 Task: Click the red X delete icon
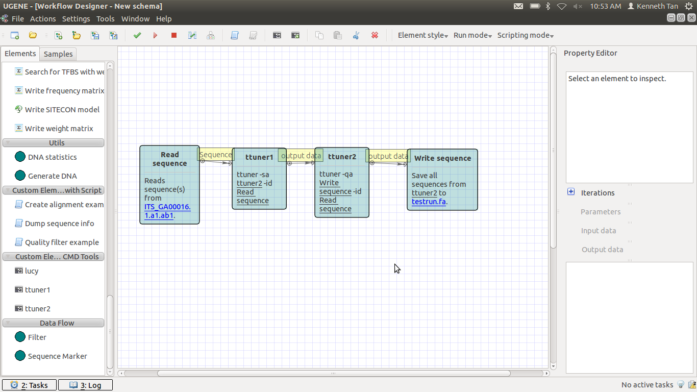click(x=375, y=35)
